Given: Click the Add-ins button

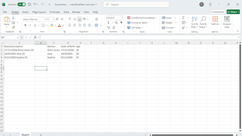Looking at the screenshot, I should click(215, 21).
